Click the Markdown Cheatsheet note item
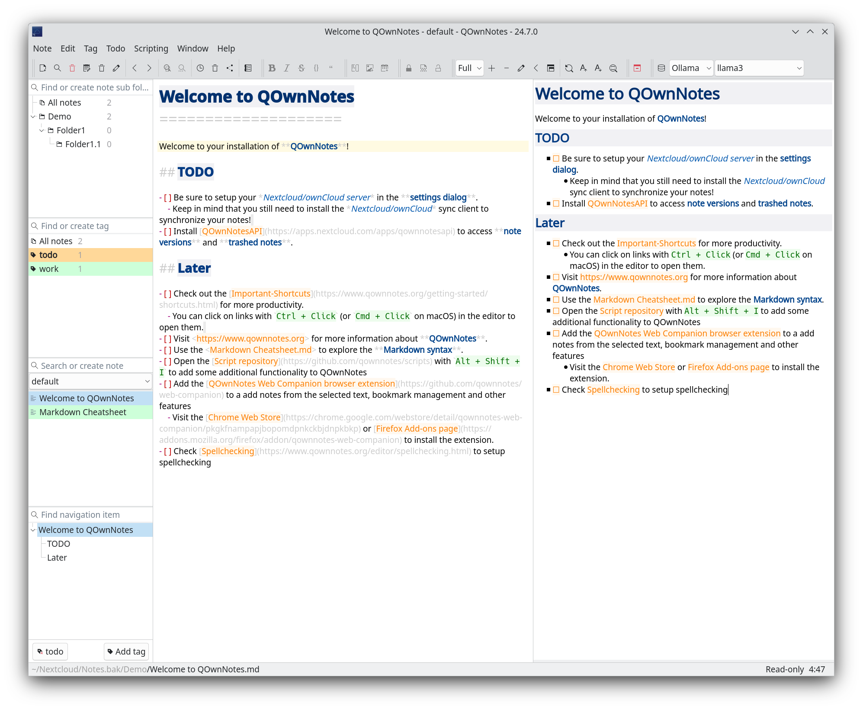 82,412
